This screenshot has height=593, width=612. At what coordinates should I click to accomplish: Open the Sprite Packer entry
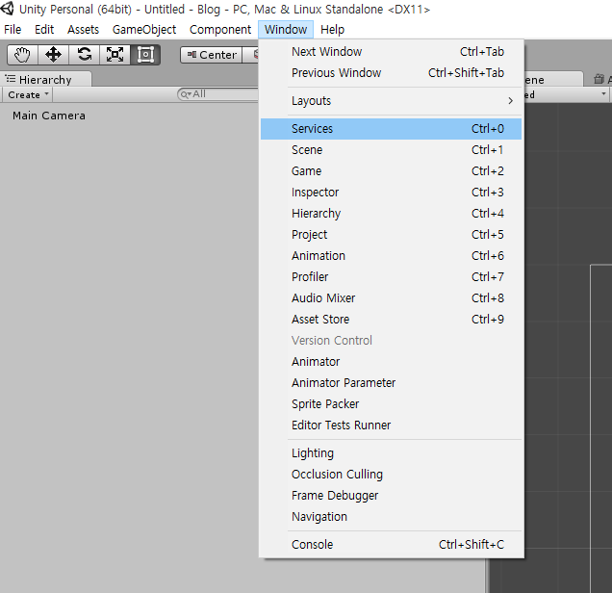(x=391, y=403)
